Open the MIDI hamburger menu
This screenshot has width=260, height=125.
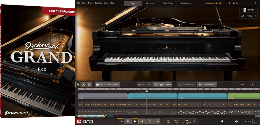(x=250, y=121)
